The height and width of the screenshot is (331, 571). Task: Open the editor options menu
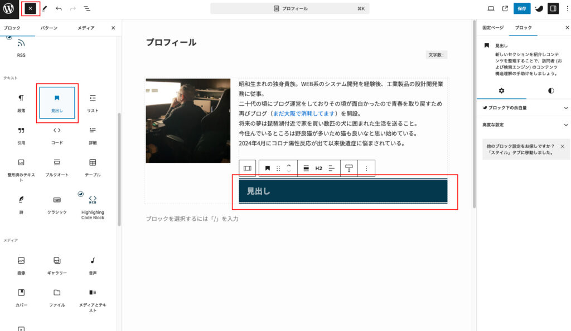[567, 8]
